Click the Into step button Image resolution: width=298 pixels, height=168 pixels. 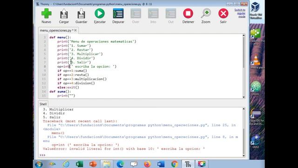click(153, 16)
